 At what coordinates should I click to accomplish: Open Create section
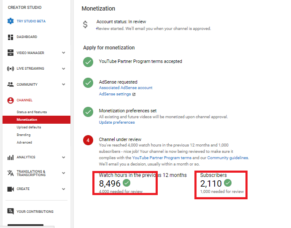click(x=23, y=189)
